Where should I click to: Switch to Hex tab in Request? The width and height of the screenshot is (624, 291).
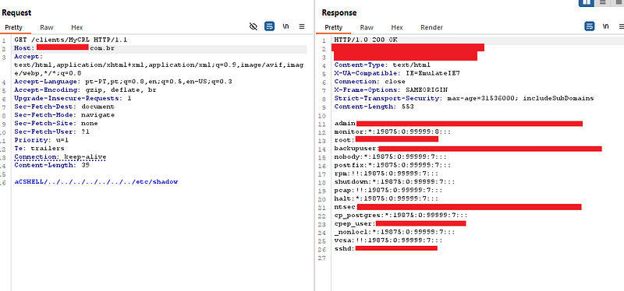pos(76,27)
